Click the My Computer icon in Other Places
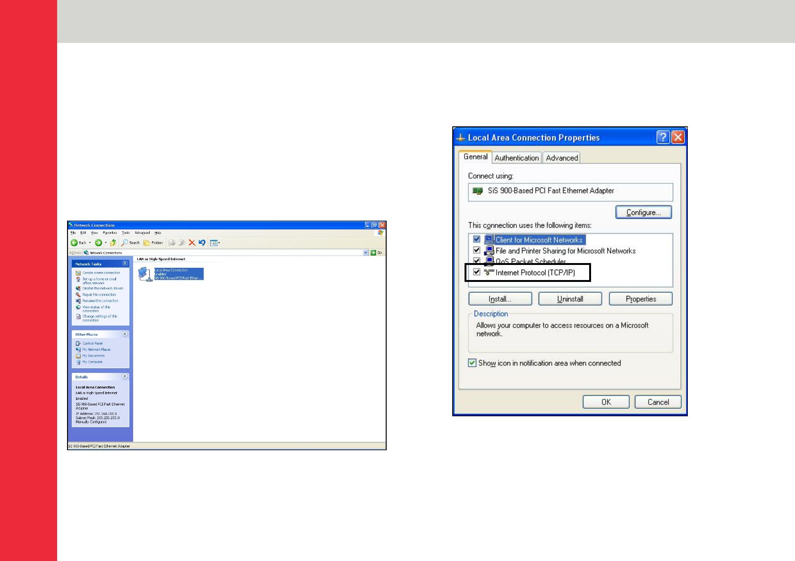 click(x=78, y=362)
